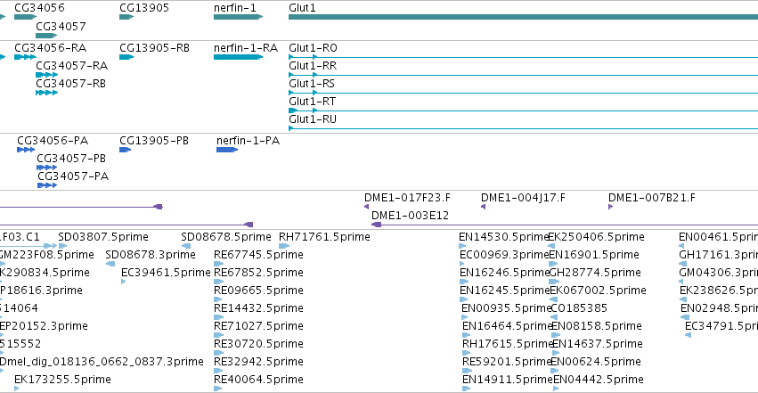Select BAC end DME1-007B21.F
Screen dimensions: 758x393
652,198
